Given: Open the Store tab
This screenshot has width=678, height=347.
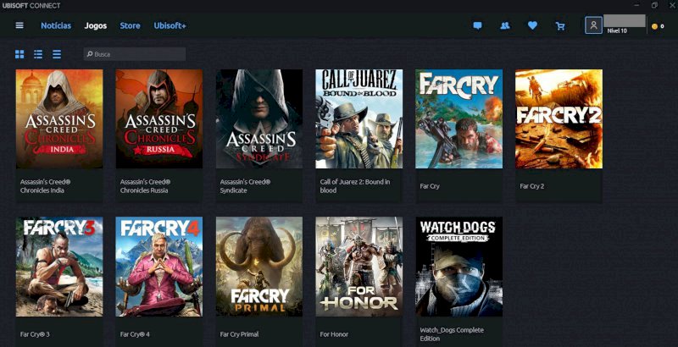Looking at the screenshot, I should click(130, 26).
